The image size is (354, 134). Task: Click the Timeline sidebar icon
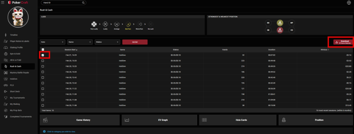click(6, 35)
